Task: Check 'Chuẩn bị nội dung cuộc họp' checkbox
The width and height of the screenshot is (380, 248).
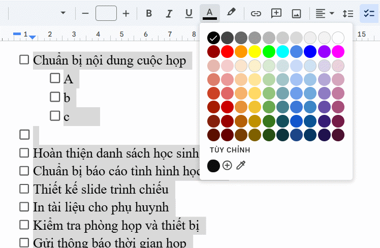Action: click(x=24, y=59)
